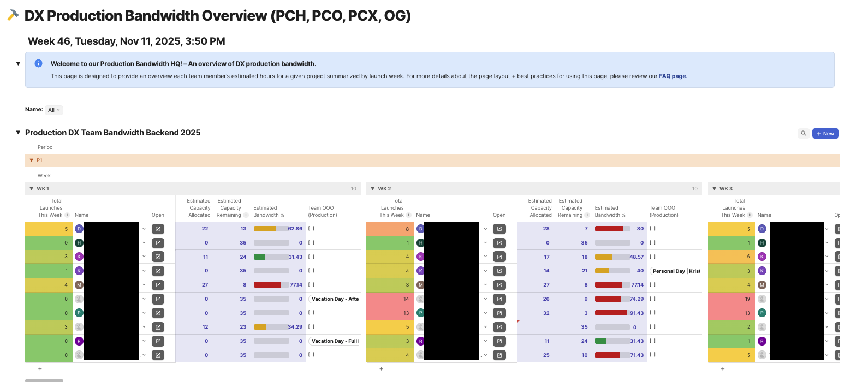
Task: Click the Estimated Bandwidth % column header in WK 1
Action: (x=269, y=211)
